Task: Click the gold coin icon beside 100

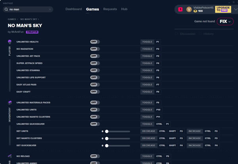Action: coord(195,11)
